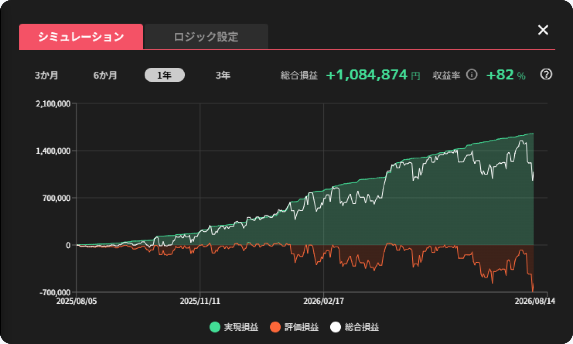Click the +1,084,874 total profit value
The width and height of the screenshot is (573, 344).
(x=367, y=75)
